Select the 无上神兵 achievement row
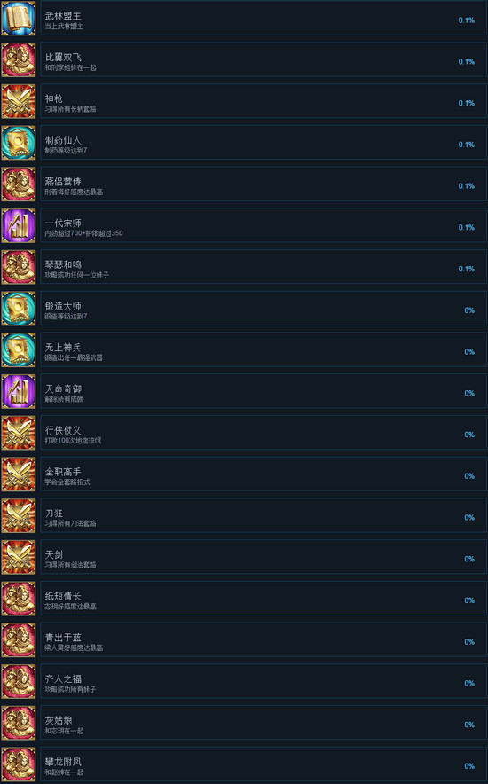Screen dimensions: 488x784 pos(264,350)
